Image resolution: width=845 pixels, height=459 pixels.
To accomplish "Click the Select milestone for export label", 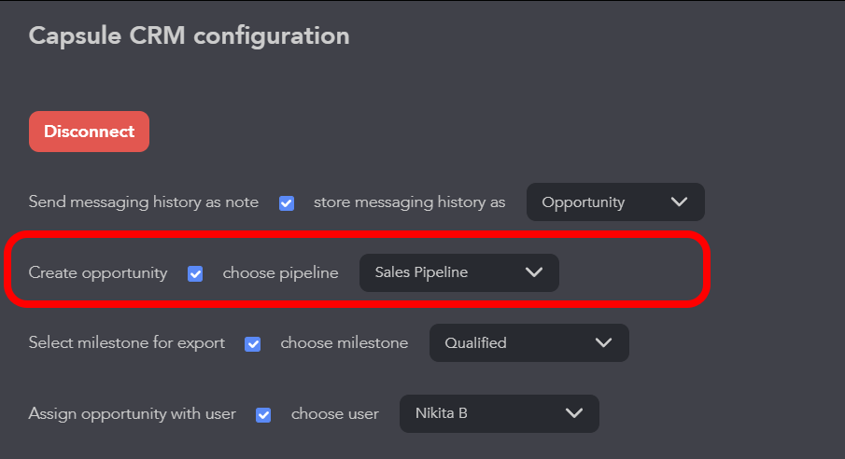I will click(127, 342).
